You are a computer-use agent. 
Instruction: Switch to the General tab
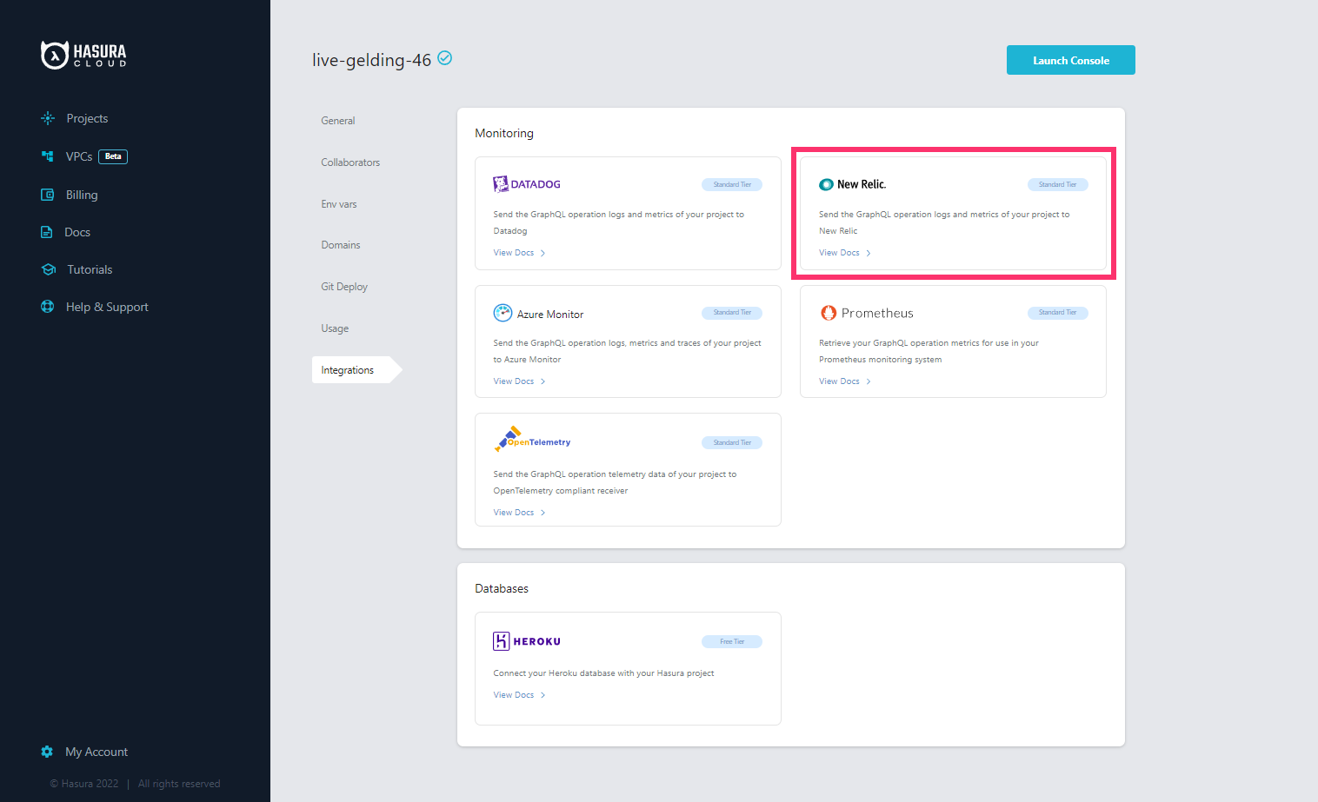[337, 120]
